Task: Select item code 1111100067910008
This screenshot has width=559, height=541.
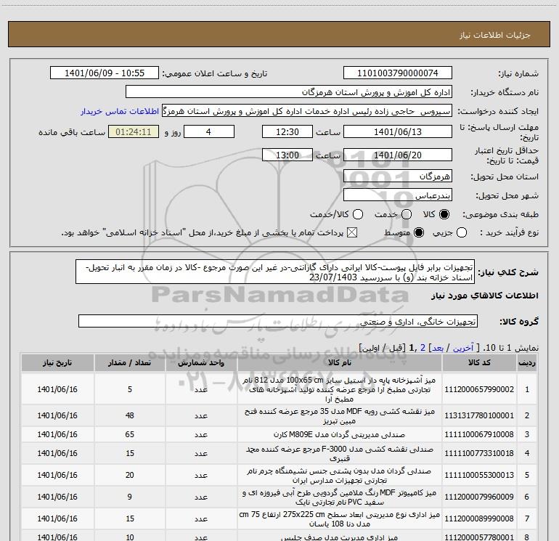Action: pos(479,434)
